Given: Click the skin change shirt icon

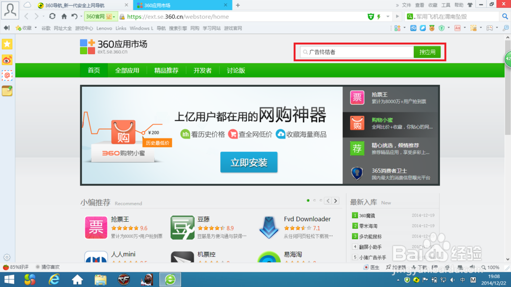Looking at the screenshot, I should pos(470,5).
